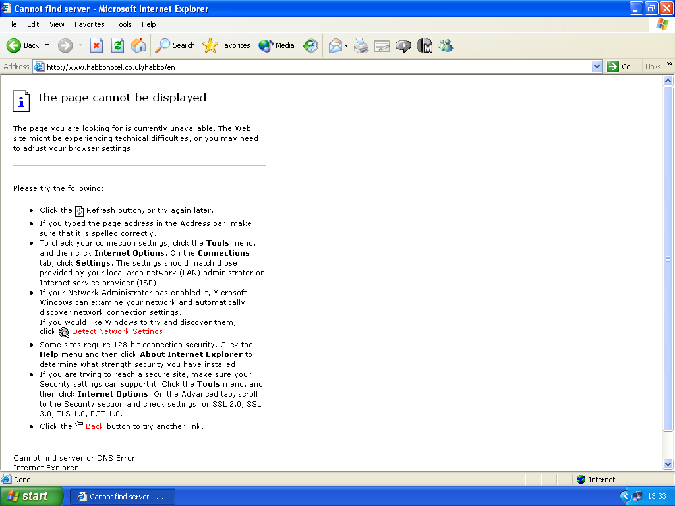The height and width of the screenshot is (506, 675).
Task: Click the vertical scrollbar down arrow
Action: point(668,464)
